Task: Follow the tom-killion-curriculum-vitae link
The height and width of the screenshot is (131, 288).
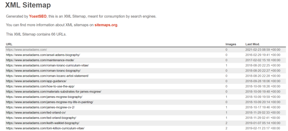Action: [x=45, y=128]
